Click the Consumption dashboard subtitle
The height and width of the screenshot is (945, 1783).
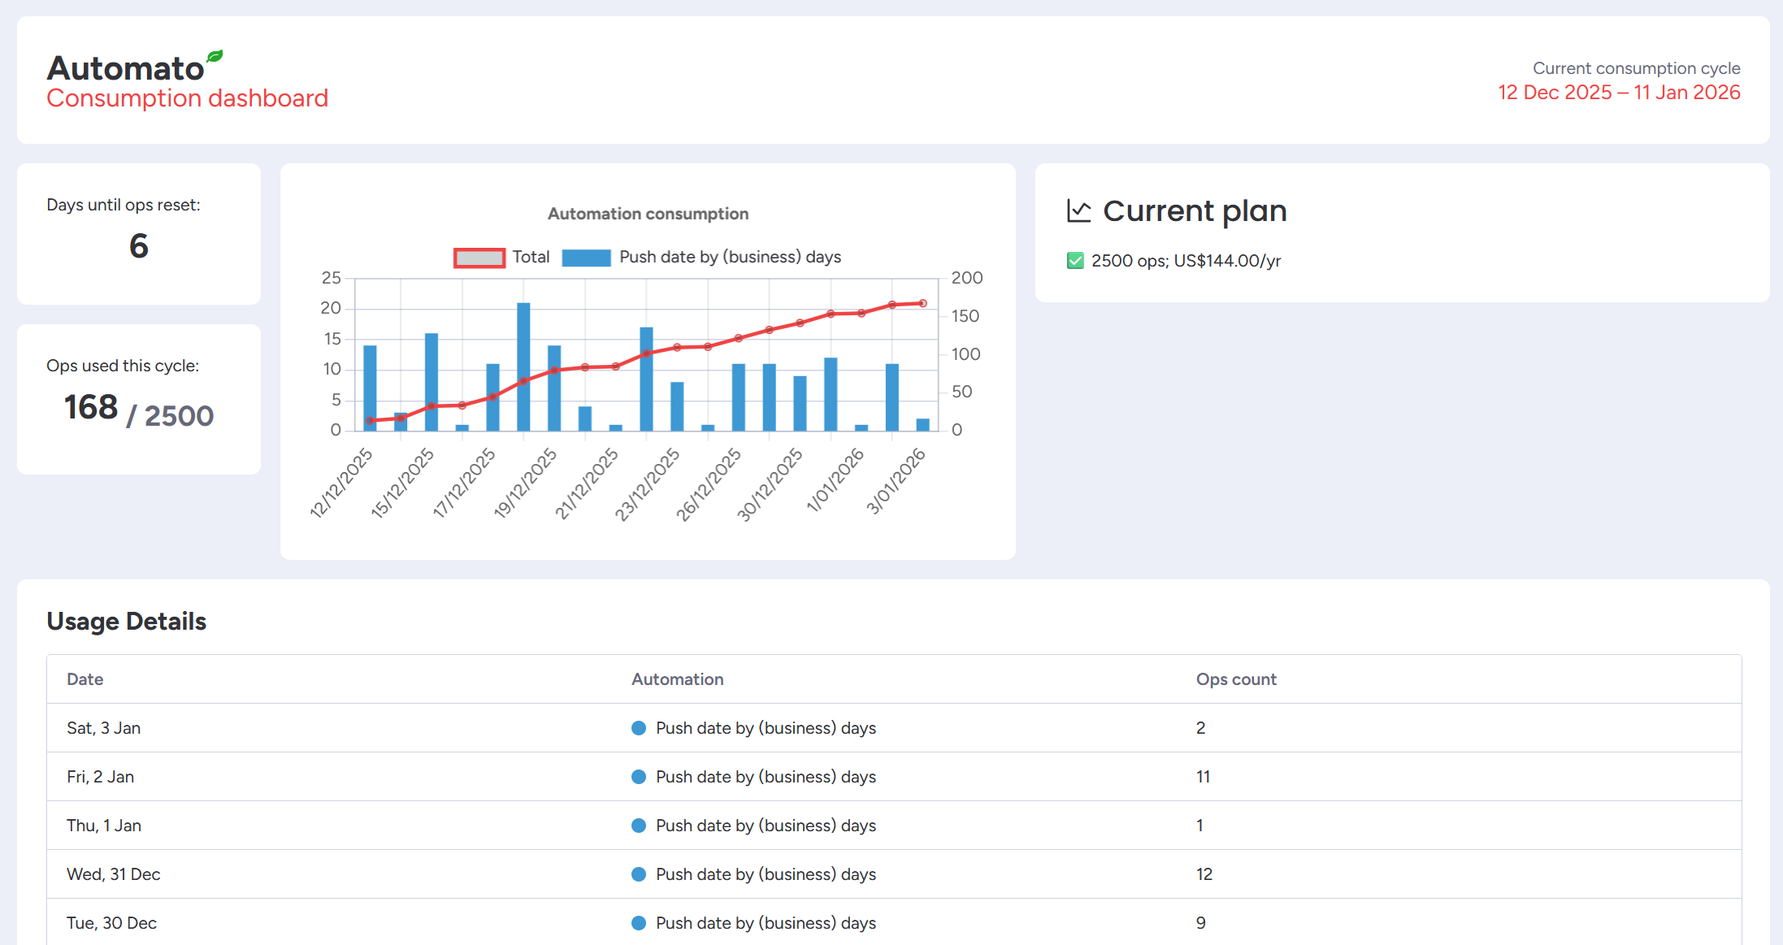coord(187,98)
